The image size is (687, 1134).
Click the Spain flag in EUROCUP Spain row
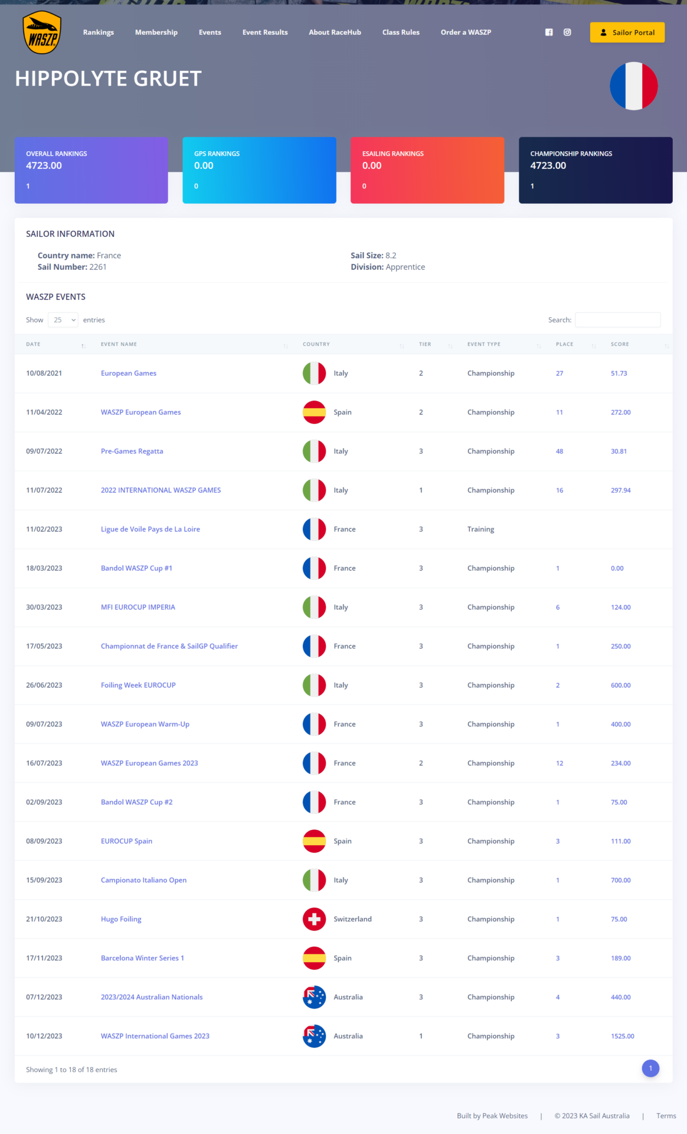(x=315, y=841)
